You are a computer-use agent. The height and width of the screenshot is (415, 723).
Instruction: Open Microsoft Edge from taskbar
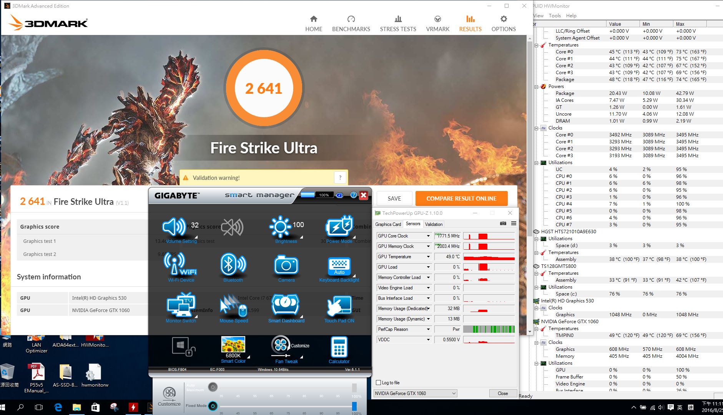click(x=58, y=407)
